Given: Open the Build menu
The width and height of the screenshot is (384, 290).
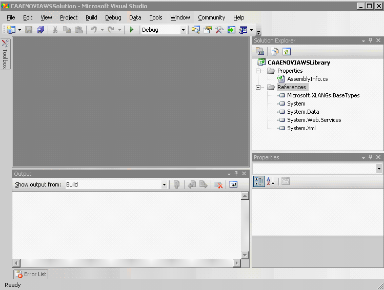Looking at the screenshot, I should pos(91,17).
